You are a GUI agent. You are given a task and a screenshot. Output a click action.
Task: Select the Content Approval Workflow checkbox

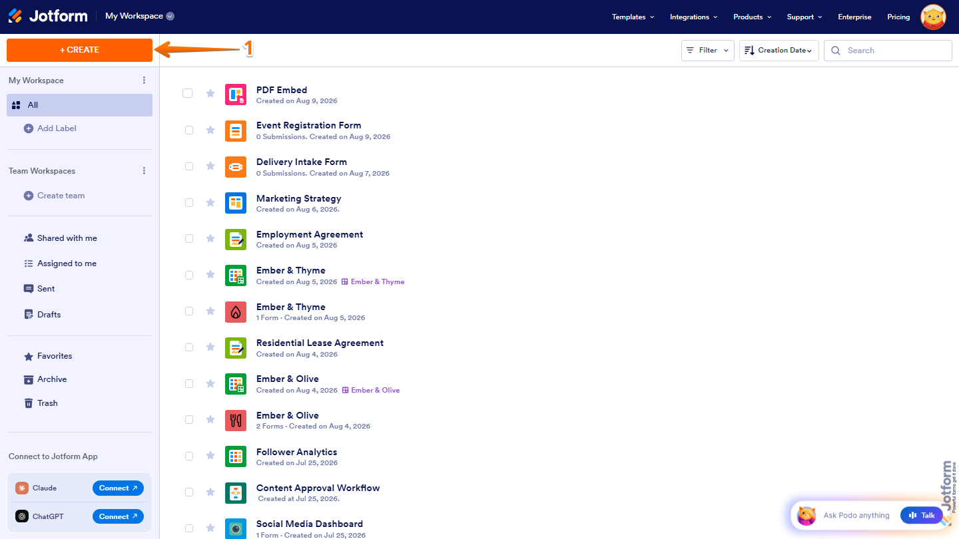[189, 492]
